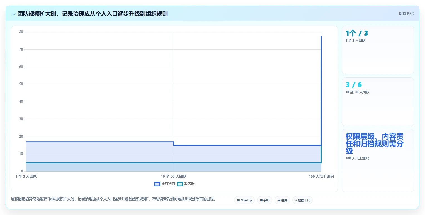425x215 pixels.
Task: Click the '100 人以上组织' card caption
Action: [357, 158]
